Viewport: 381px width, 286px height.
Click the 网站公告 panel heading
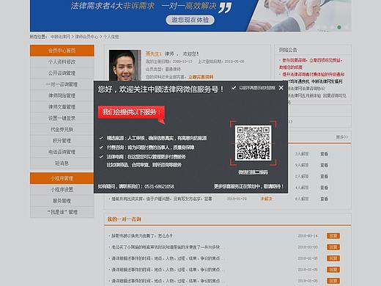coord(288,50)
